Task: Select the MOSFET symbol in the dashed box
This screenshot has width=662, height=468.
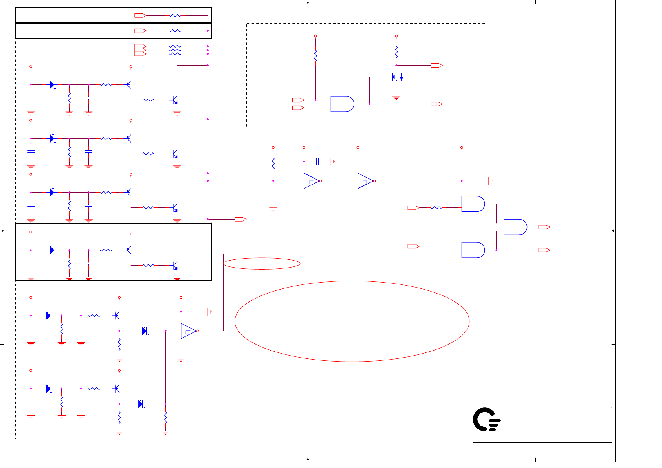Action: point(397,77)
